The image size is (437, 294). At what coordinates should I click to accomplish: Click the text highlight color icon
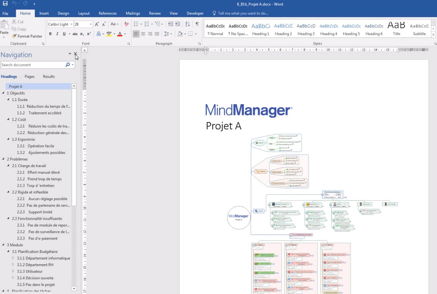point(109,34)
